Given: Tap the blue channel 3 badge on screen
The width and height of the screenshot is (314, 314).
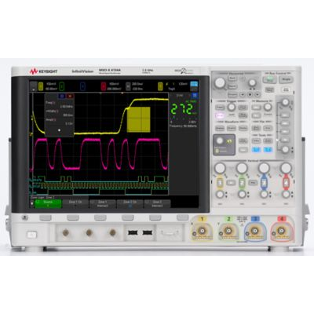Looking at the screenshot, I should point(82,86).
